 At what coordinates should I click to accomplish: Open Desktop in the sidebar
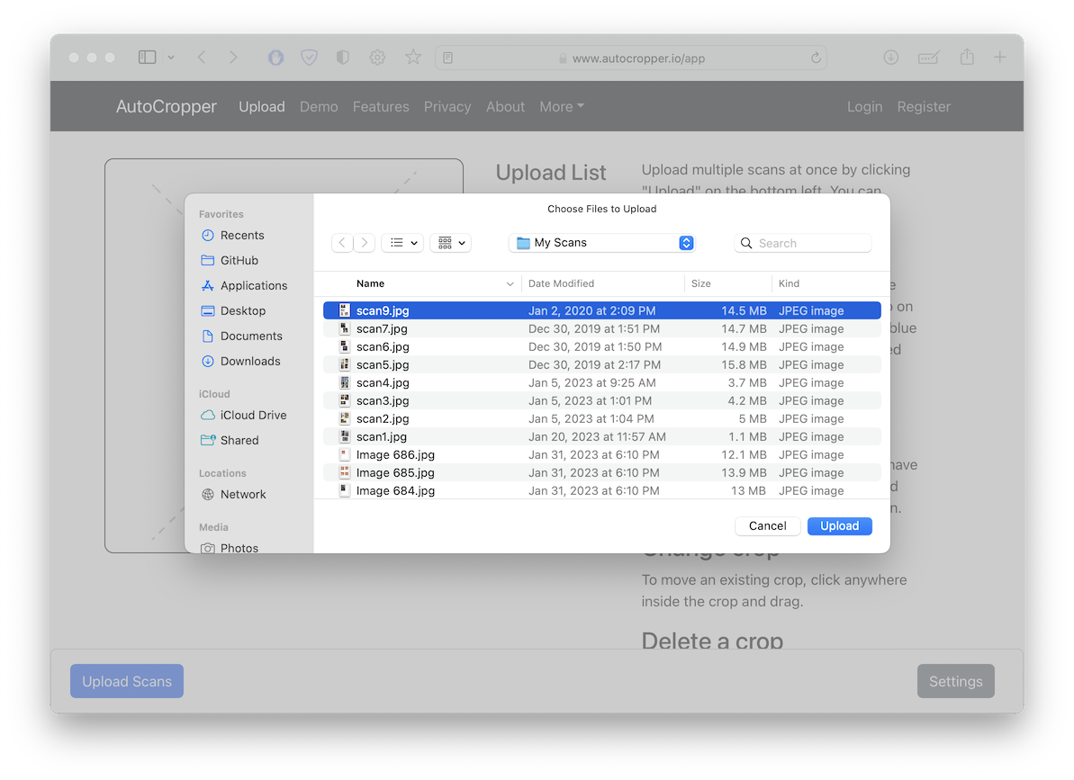click(x=233, y=311)
